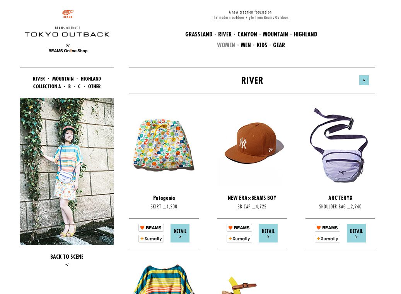401x294 pixels.
Task: Click the BEAMS globe logo icon
Action: point(68,14)
